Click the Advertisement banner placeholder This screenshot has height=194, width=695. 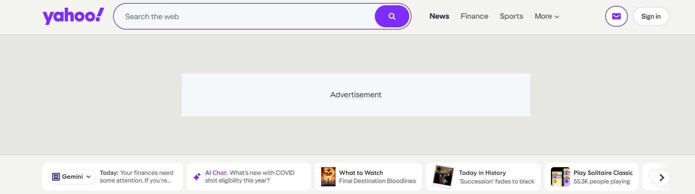pos(356,95)
